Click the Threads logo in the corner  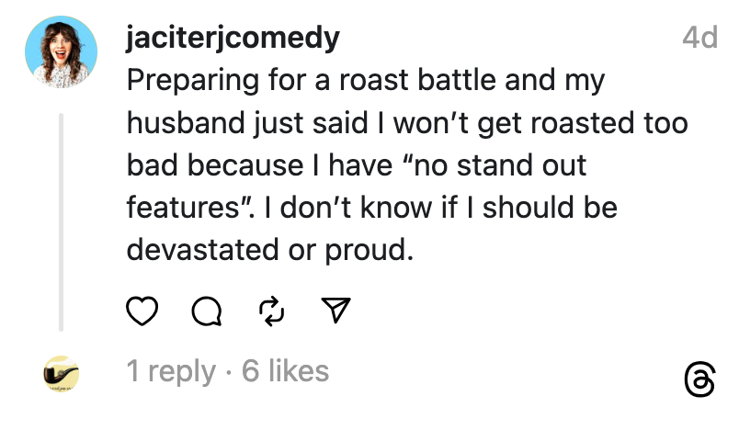click(x=699, y=379)
